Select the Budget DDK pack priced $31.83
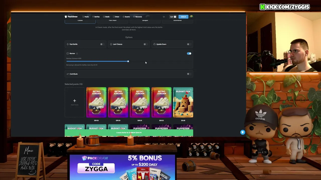Viewport: 321px width, 180px height. pos(183,102)
